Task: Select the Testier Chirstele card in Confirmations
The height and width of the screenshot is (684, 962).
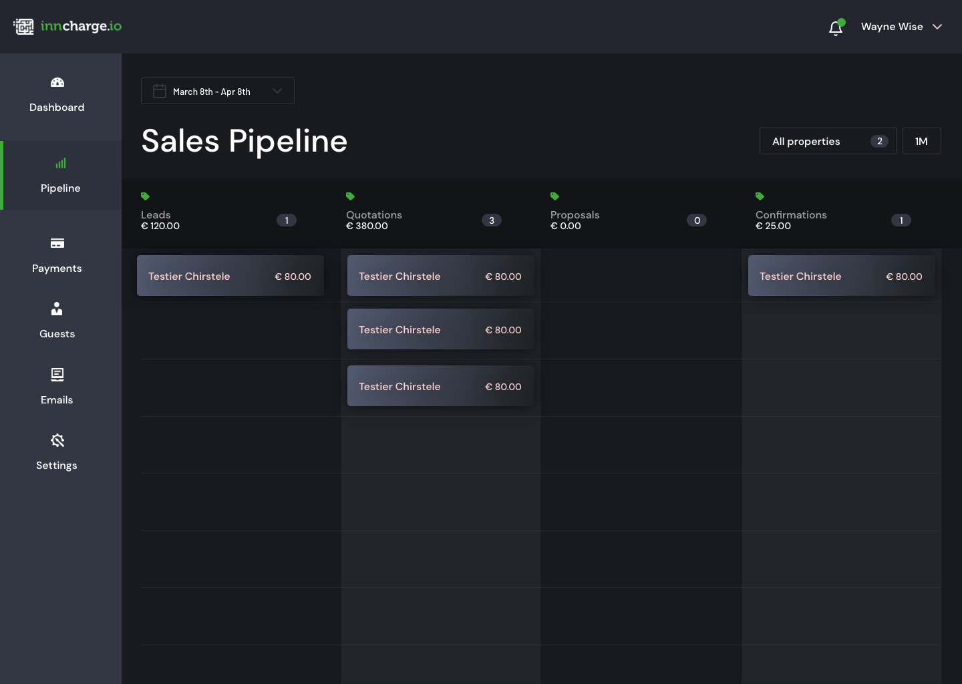Action: [841, 276]
